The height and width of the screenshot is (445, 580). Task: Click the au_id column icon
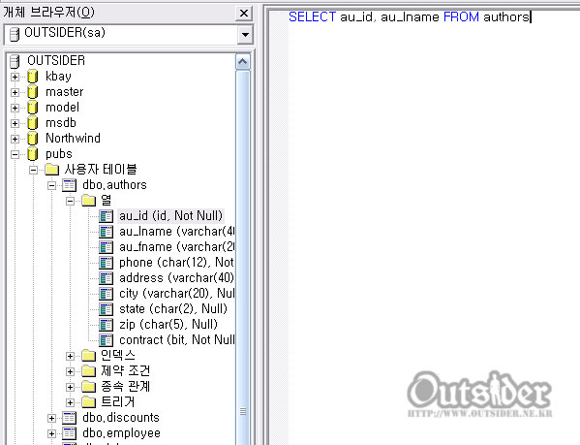click(x=106, y=216)
